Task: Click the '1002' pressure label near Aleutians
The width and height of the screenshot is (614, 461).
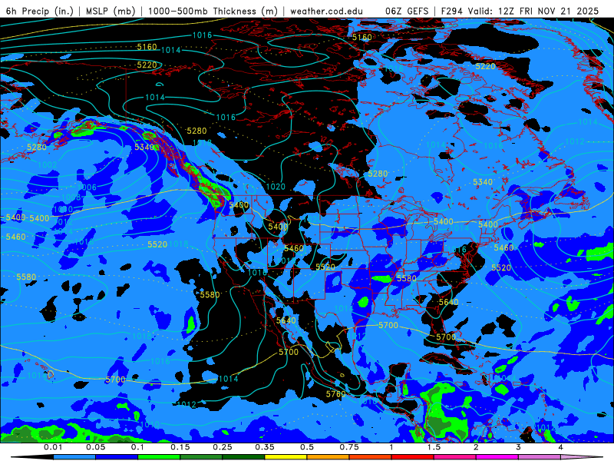Action: coord(48,164)
